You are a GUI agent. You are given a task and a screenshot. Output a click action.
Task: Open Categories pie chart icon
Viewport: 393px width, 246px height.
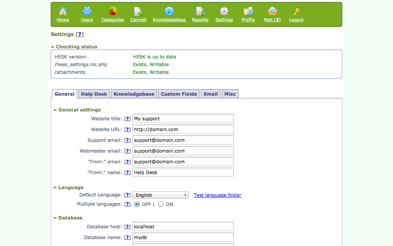[112, 12]
